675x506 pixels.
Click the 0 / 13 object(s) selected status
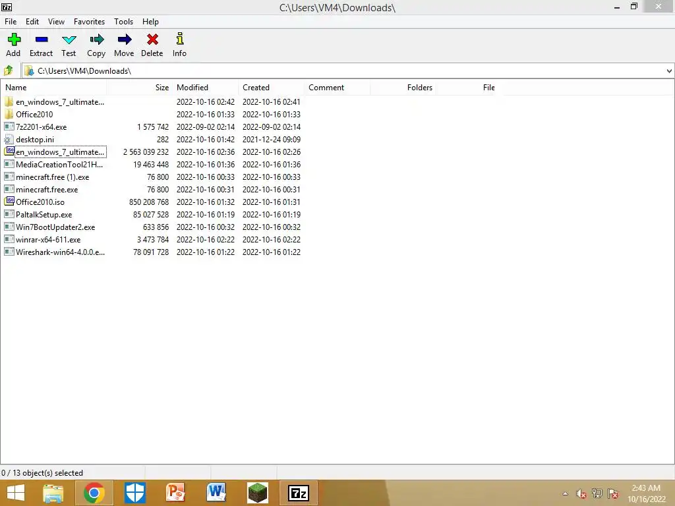(42, 473)
